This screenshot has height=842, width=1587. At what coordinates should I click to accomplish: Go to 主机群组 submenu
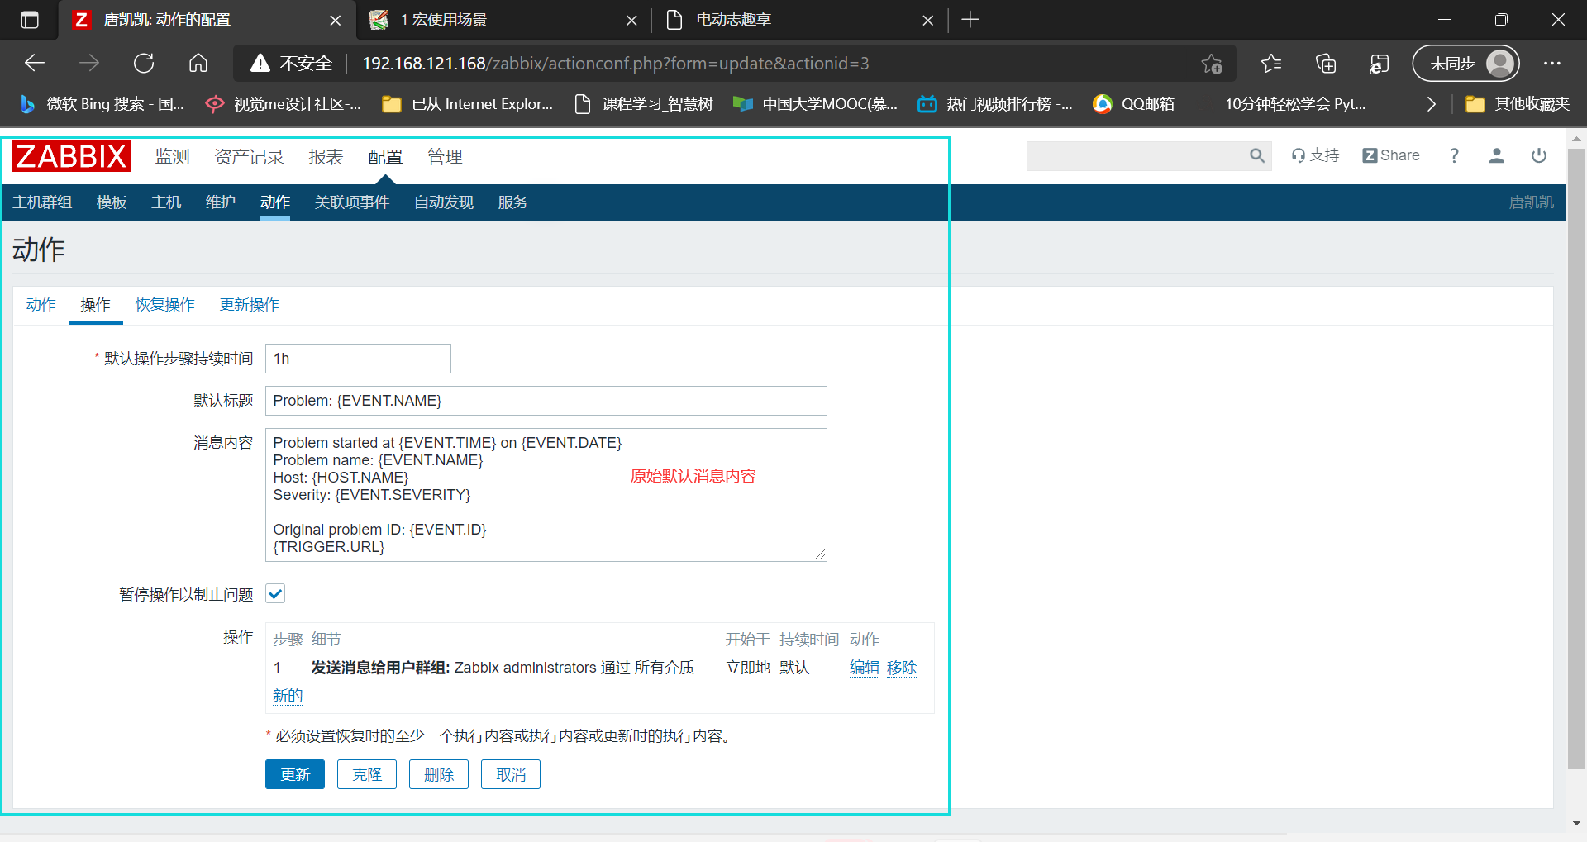(x=42, y=202)
